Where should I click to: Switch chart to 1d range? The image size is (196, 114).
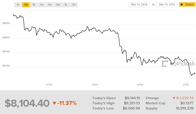[34, 5]
